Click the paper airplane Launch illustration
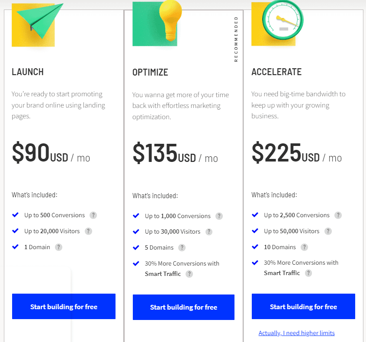This screenshot has width=366, height=342. [x=38, y=25]
